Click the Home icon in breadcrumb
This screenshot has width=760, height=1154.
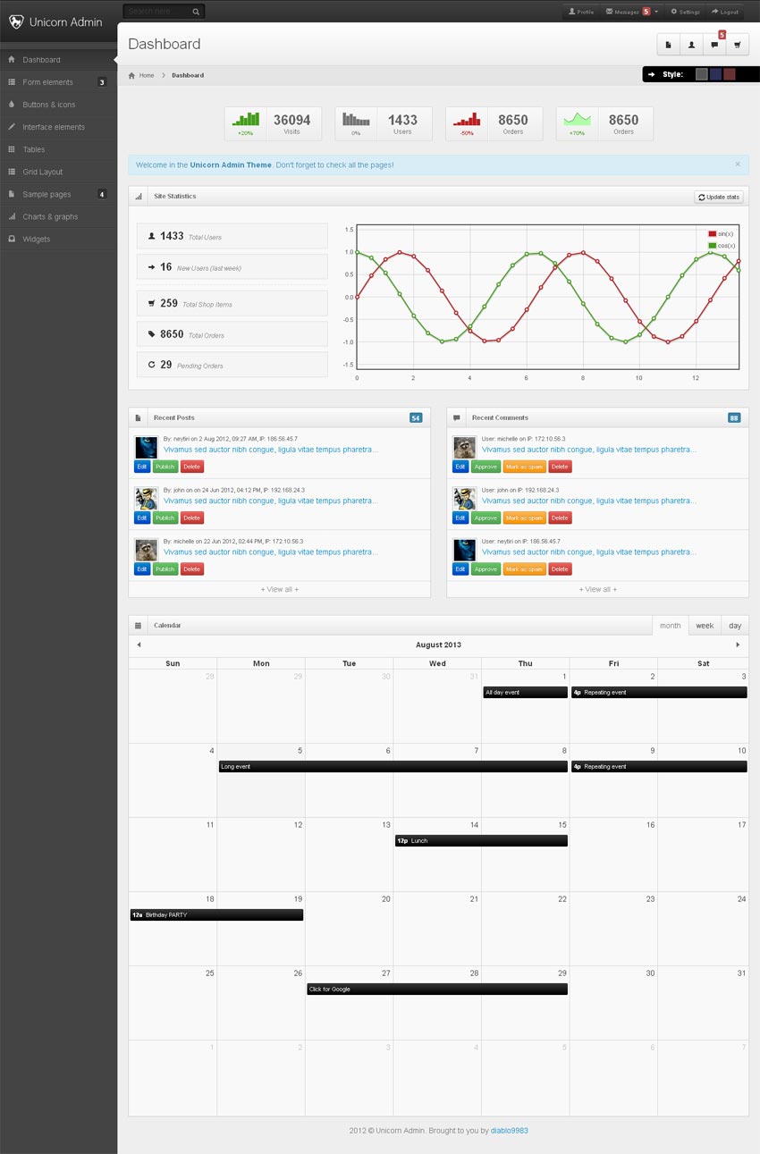point(132,75)
